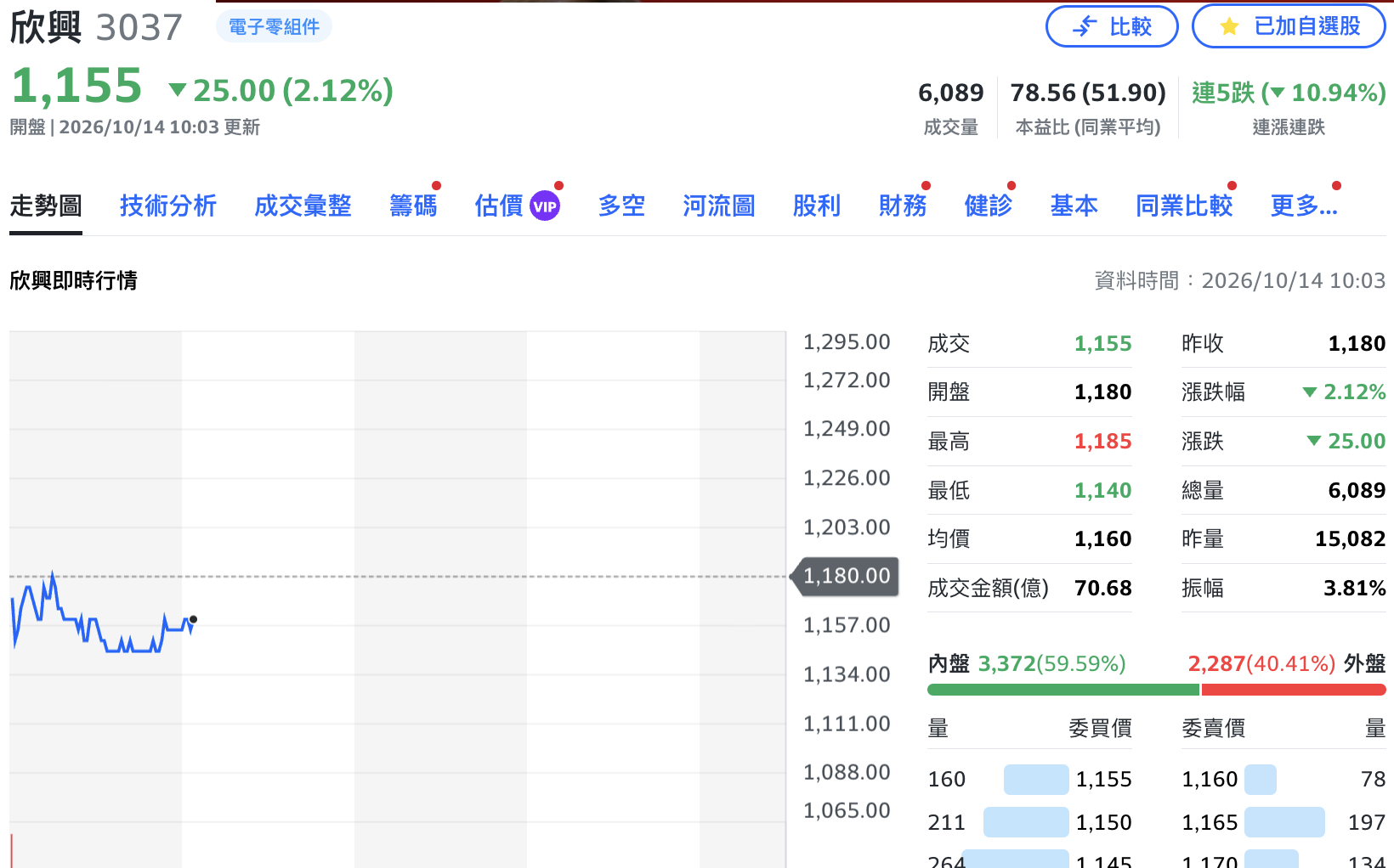Image resolution: width=1394 pixels, height=868 pixels.
Task: Click the compare arrows icon in 比較 button
Action: click(1085, 27)
